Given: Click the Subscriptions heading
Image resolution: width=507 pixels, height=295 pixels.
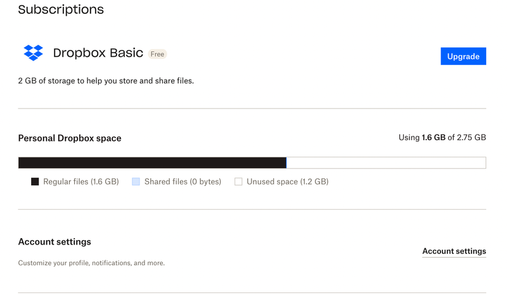Looking at the screenshot, I should 61,9.
